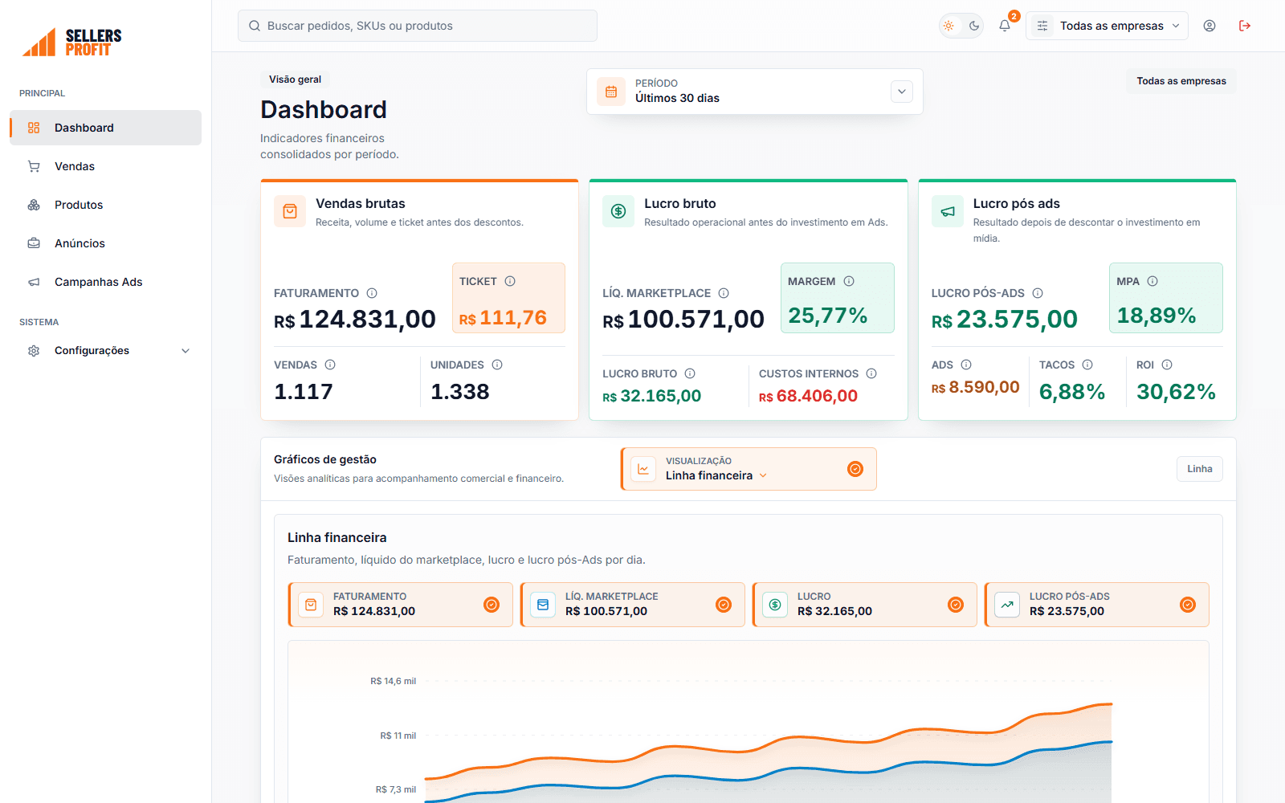Screen dimensions: 1285x803
Task: Show info for TICKET metric
Action: tap(510, 281)
